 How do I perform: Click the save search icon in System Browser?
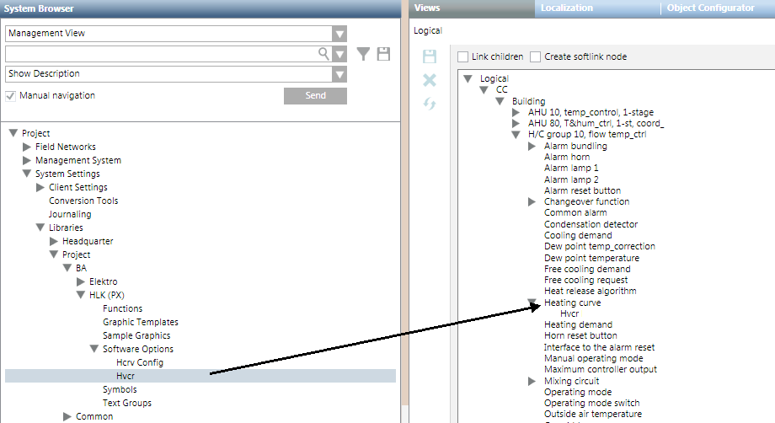[x=383, y=54]
